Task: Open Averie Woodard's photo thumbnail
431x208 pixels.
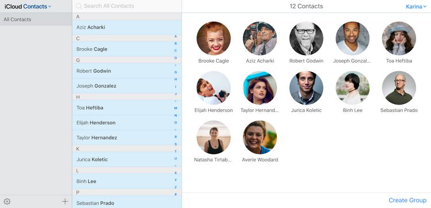Action: pyautogui.click(x=260, y=137)
